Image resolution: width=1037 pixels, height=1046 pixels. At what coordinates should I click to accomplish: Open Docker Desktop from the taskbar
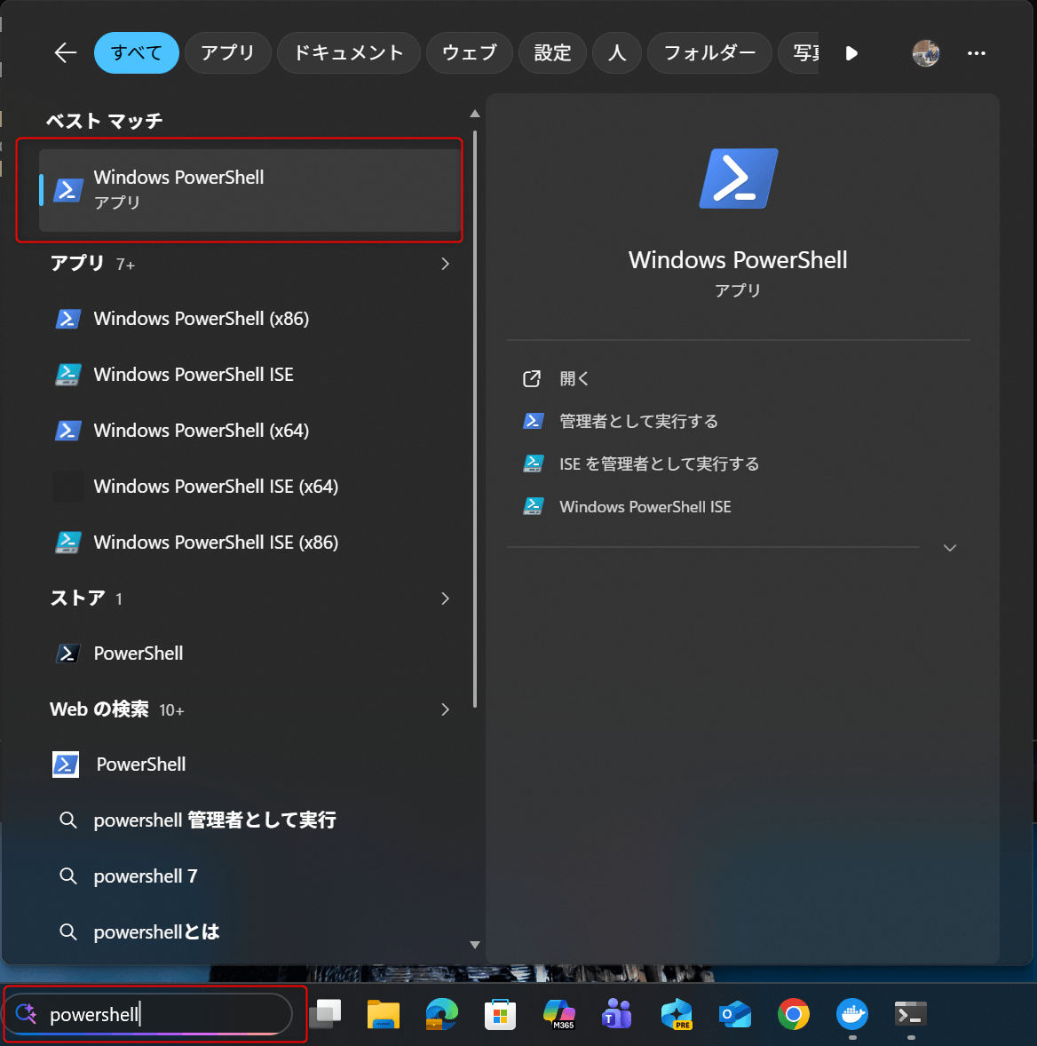tap(852, 1015)
